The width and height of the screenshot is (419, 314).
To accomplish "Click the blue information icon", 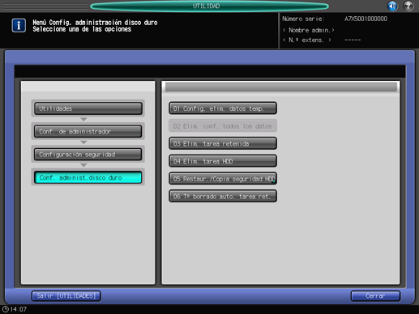I will point(19,26).
